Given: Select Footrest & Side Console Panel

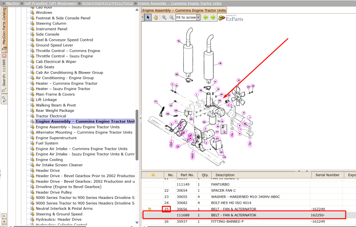Looking at the screenshot, I should (x=63, y=18).
